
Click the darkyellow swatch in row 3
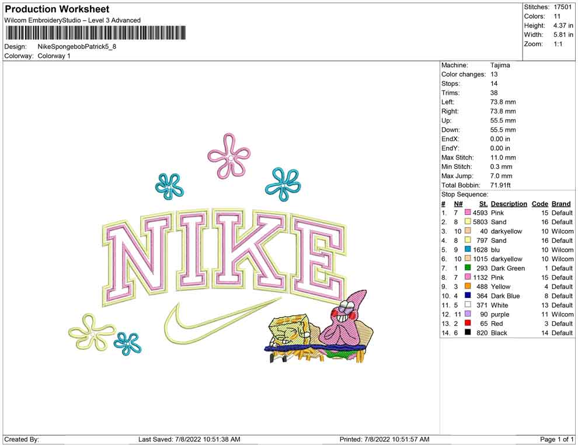click(x=468, y=231)
